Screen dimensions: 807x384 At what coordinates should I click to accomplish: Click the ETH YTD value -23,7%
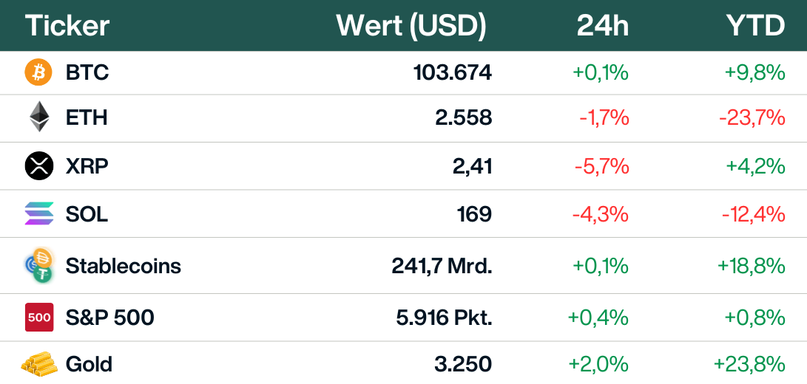pyautogui.click(x=752, y=117)
